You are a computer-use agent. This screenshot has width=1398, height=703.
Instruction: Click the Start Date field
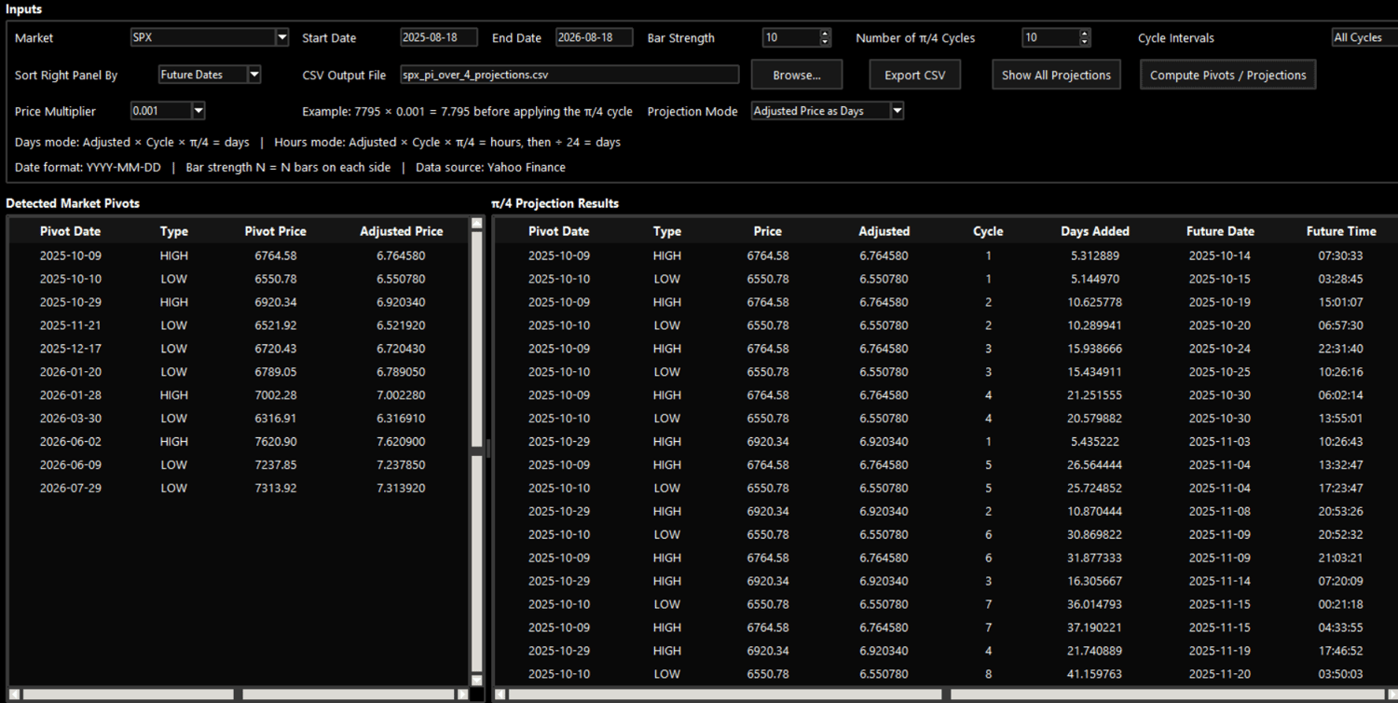[x=439, y=38]
